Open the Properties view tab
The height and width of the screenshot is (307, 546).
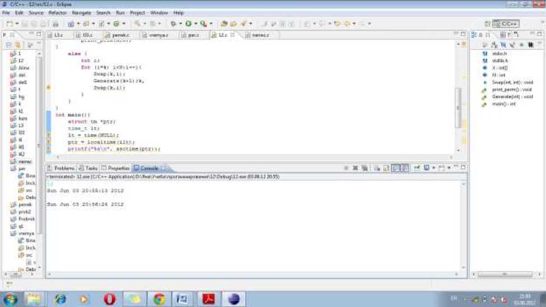coord(115,168)
